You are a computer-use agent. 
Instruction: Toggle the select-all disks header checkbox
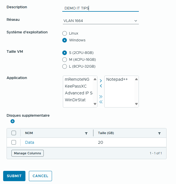14,133
